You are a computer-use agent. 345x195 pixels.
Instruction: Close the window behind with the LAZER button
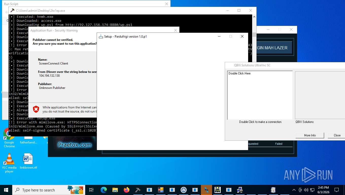click(x=291, y=29)
